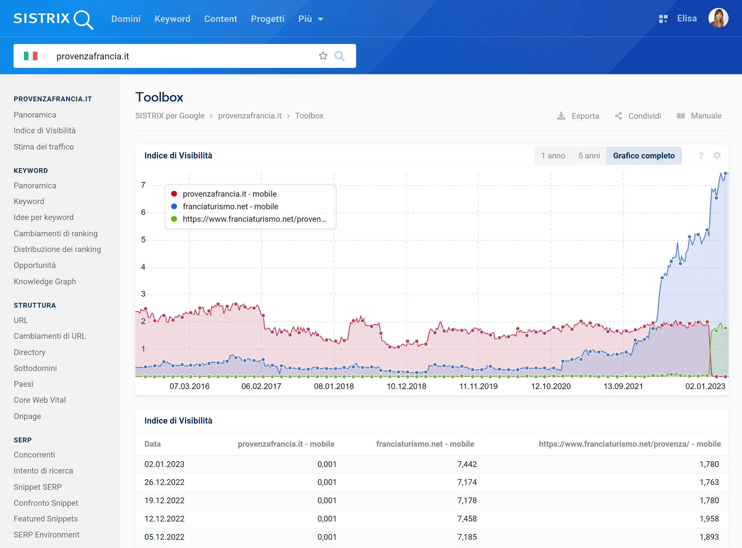Viewport: 742px width, 548px height.
Task: Open the Domini menu
Action: [x=126, y=19]
